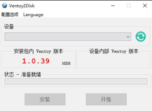This screenshot has height=111, width=152.
Task: Click the red 1.0.39 version number
Action: pos(36,61)
